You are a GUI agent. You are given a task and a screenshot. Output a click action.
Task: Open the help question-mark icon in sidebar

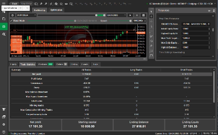4,132
